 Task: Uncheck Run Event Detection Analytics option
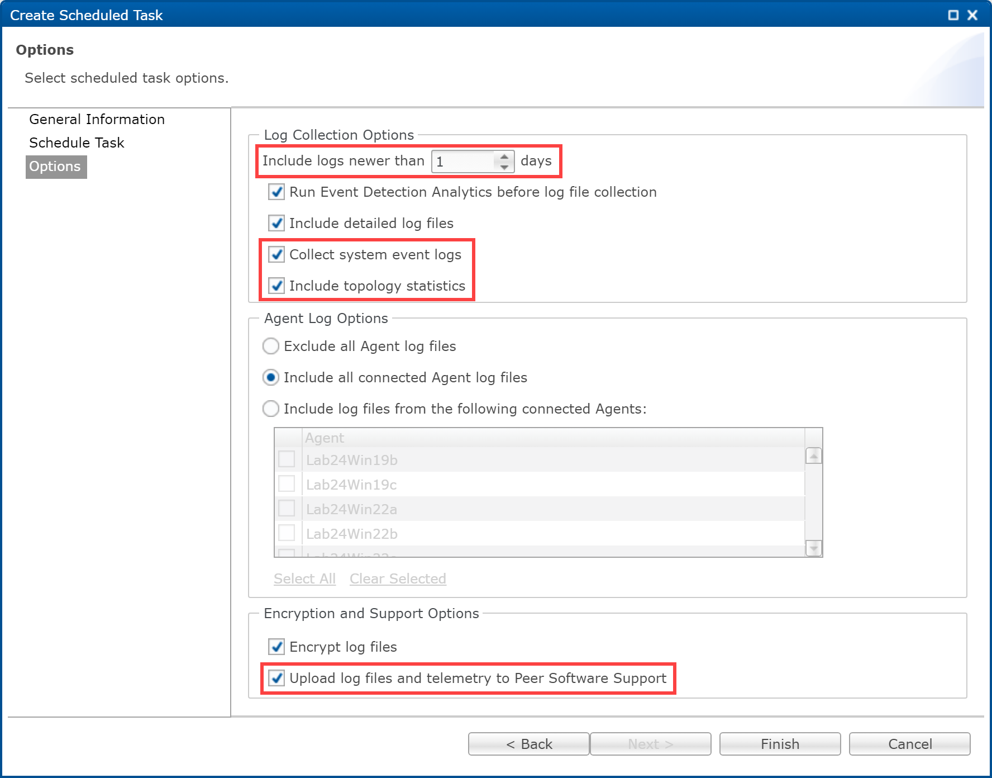tap(276, 192)
